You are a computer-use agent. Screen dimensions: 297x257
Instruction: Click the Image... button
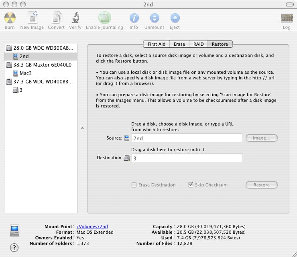point(262,138)
